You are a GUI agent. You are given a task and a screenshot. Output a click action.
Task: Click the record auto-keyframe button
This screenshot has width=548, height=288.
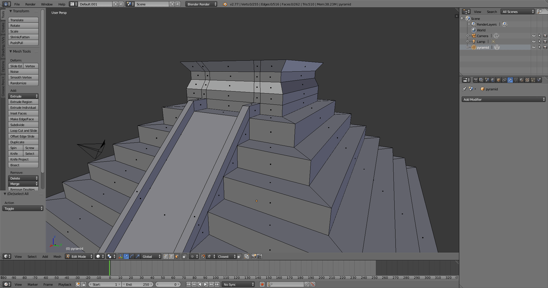(262, 284)
